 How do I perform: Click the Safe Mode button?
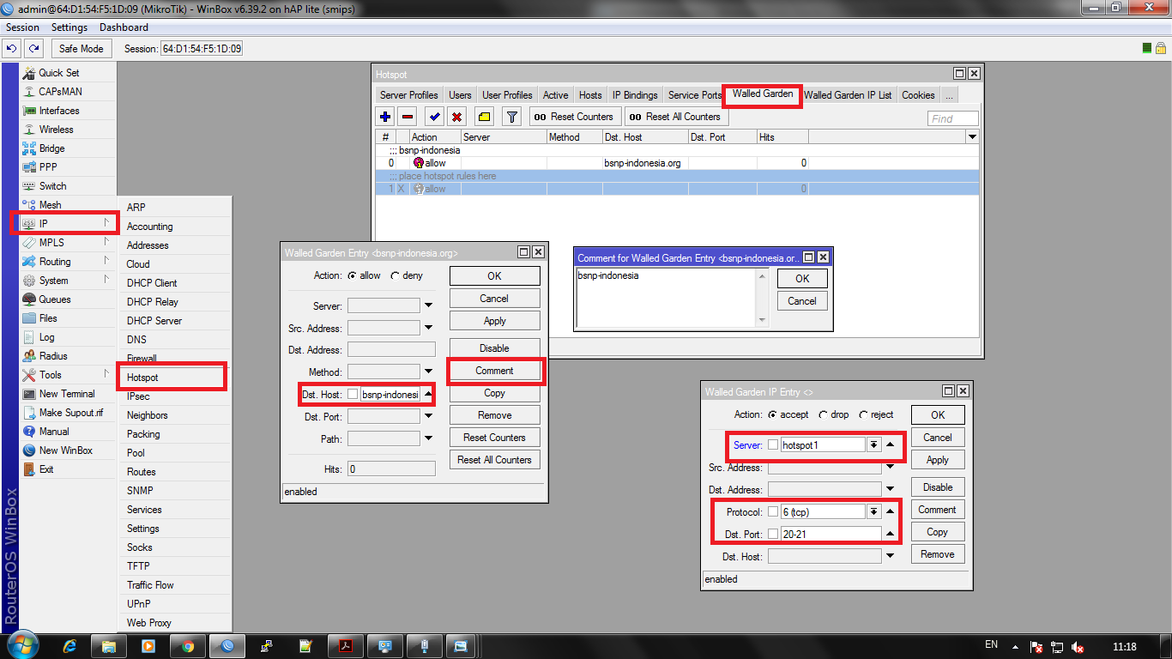[82, 49]
